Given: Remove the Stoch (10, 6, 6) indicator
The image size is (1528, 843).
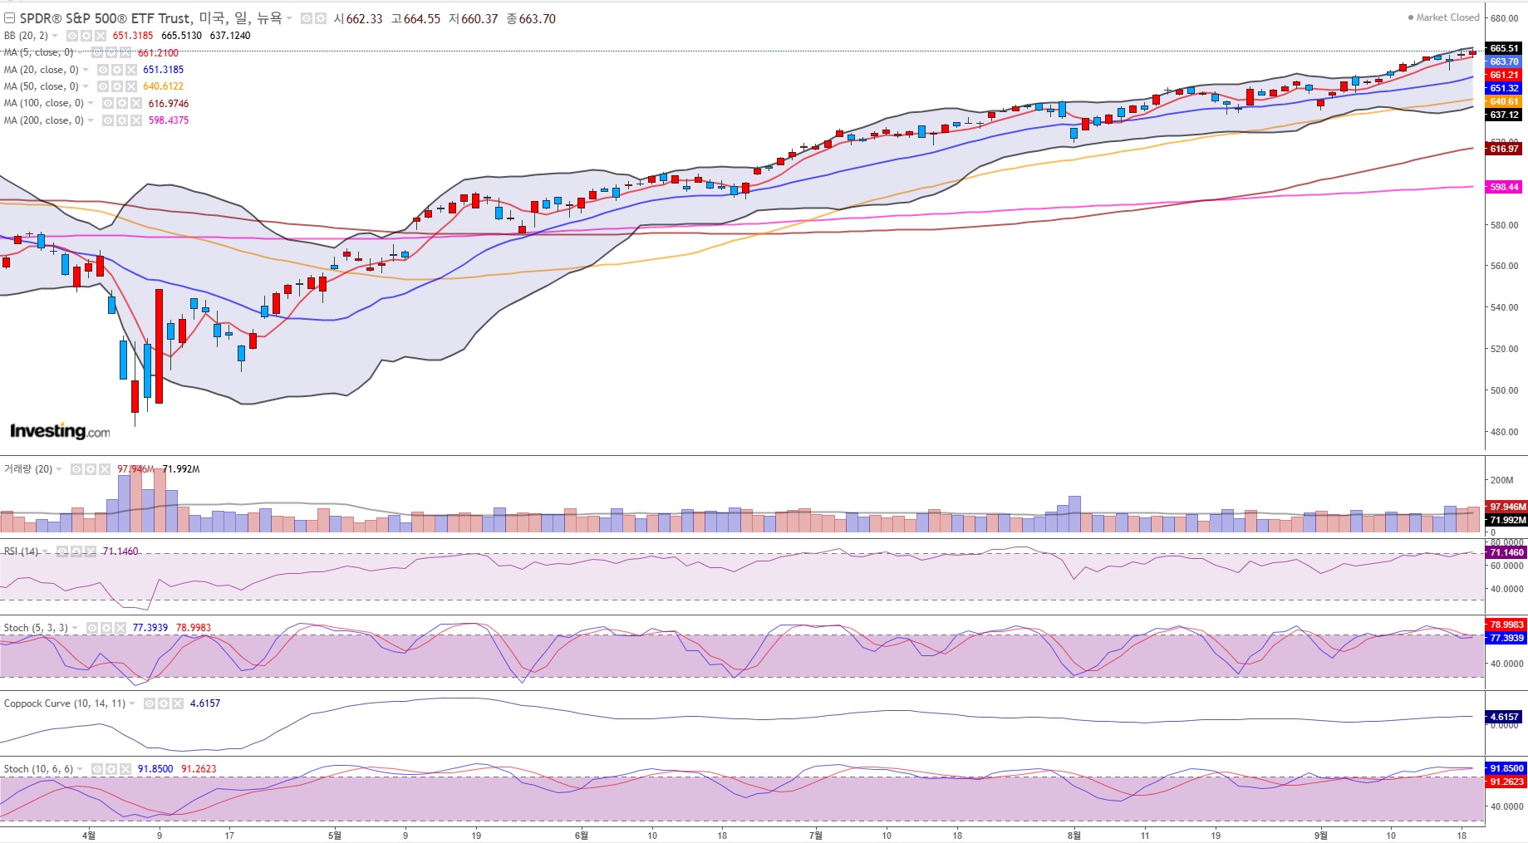Looking at the screenshot, I should tap(125, 769).
